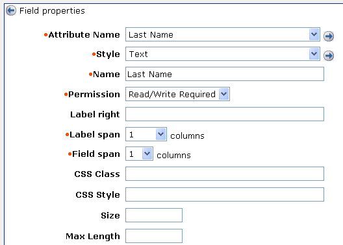Click the CSS Class label
The image size is (343, 245).
(97, 174)
